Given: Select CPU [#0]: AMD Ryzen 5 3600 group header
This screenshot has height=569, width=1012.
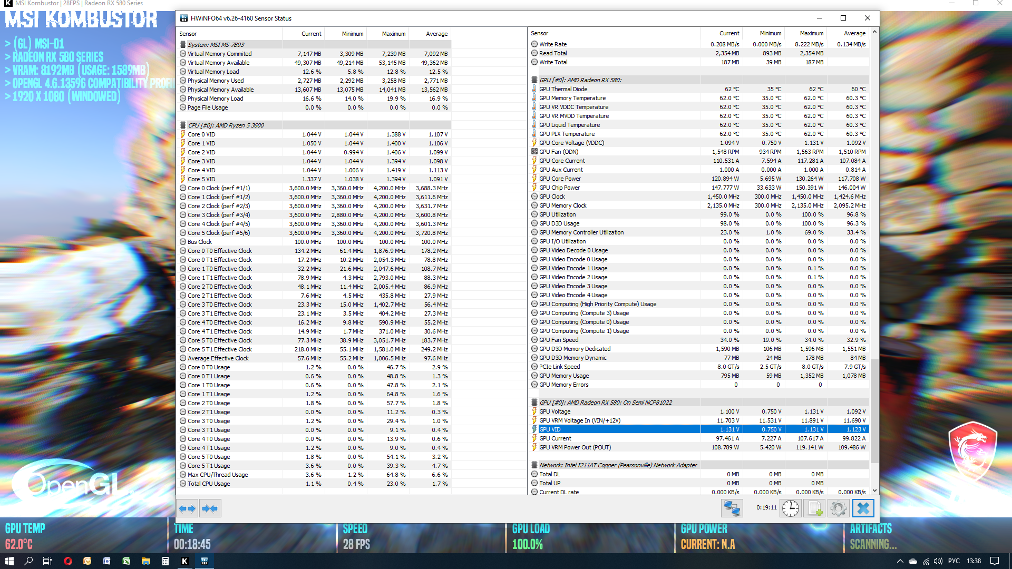Looking at the screenshot, I should tap(226, 125).
